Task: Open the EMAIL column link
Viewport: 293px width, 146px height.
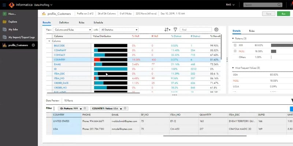Action: pyautogui.click(x=58, y=64)
